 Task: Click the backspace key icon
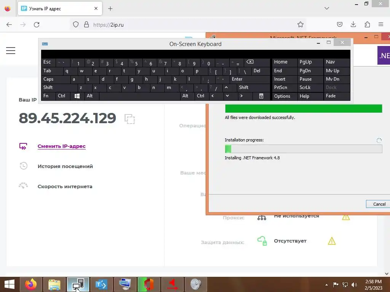click(x=257, y=62)
